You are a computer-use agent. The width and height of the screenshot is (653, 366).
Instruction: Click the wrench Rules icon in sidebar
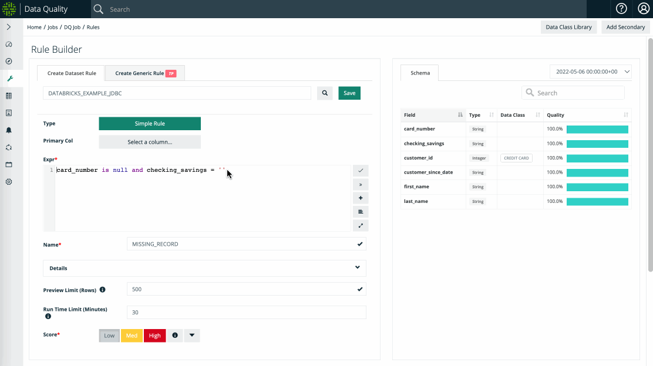9,79
